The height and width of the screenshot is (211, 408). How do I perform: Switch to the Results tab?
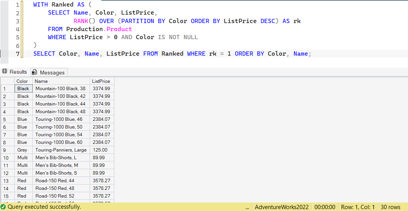coord(15,72)
